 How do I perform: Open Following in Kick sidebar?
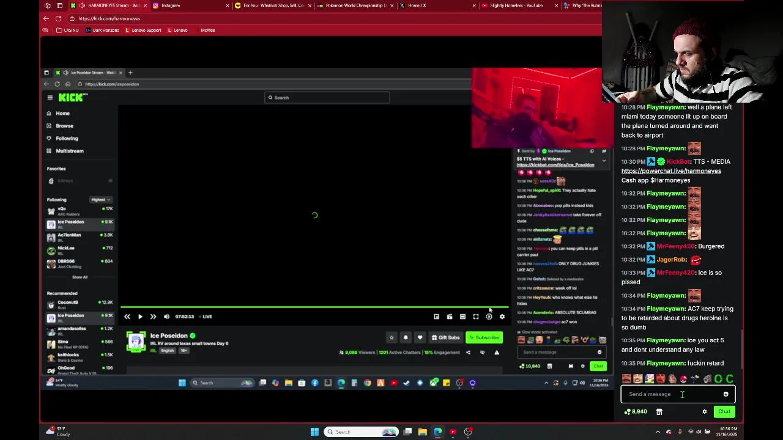(x=62, y=138)
